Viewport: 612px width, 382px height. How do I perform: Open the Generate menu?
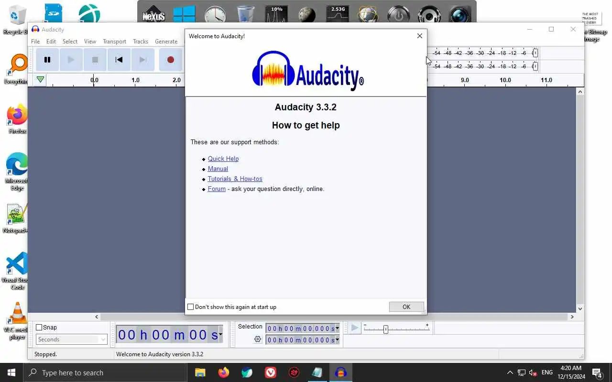pyautogui.click(x=166, y=42)
